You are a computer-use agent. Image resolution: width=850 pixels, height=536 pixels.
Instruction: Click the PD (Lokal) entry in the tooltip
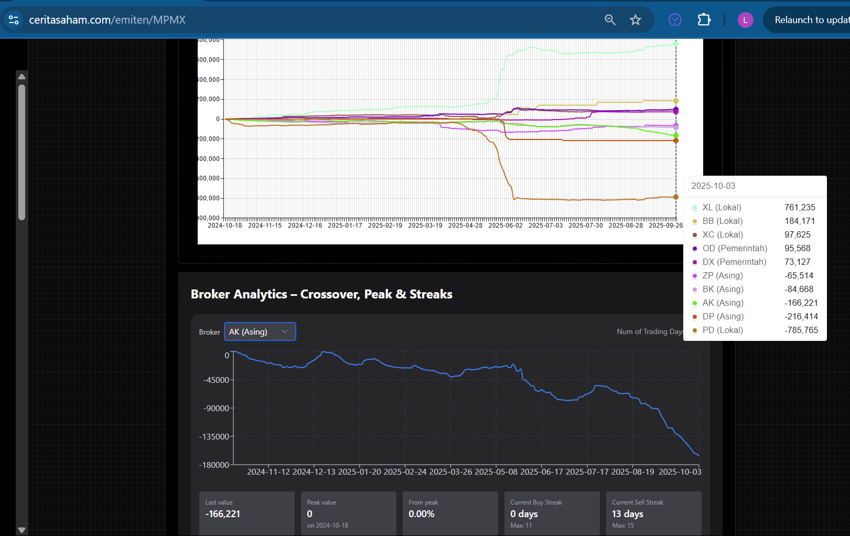[723, 330]
